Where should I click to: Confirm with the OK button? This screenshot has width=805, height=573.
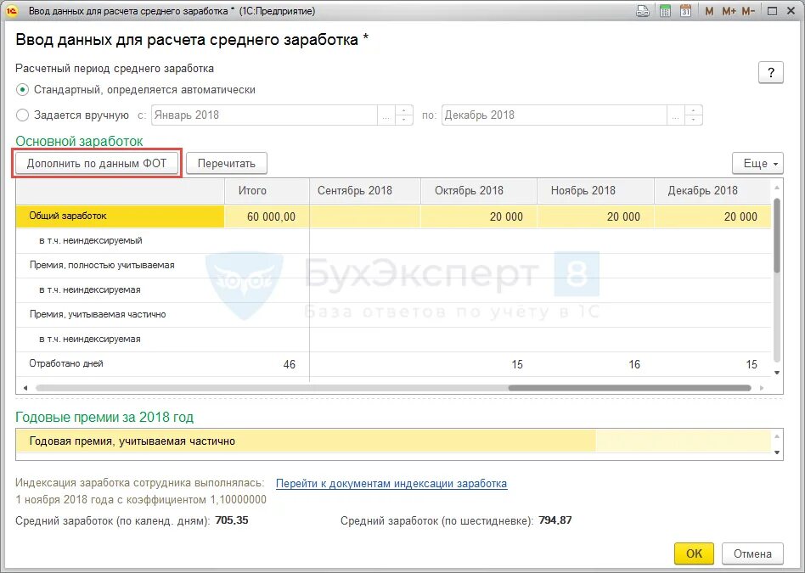694,553
